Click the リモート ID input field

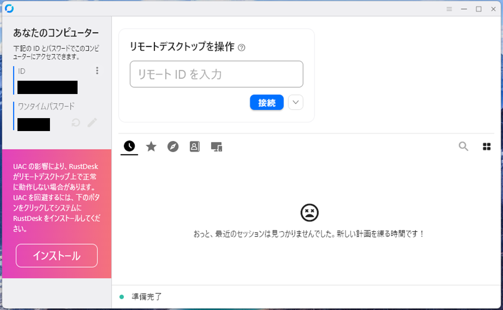click(x=216, y=74)
